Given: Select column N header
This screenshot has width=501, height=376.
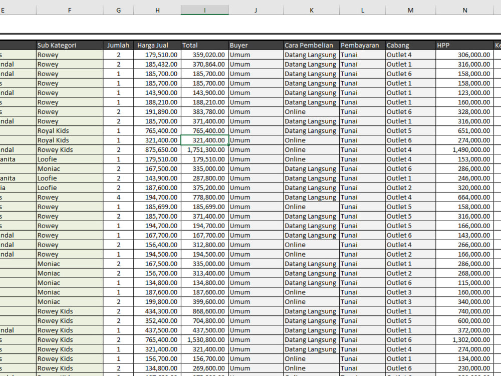Looking at the screenshot, I should (464, 10).
